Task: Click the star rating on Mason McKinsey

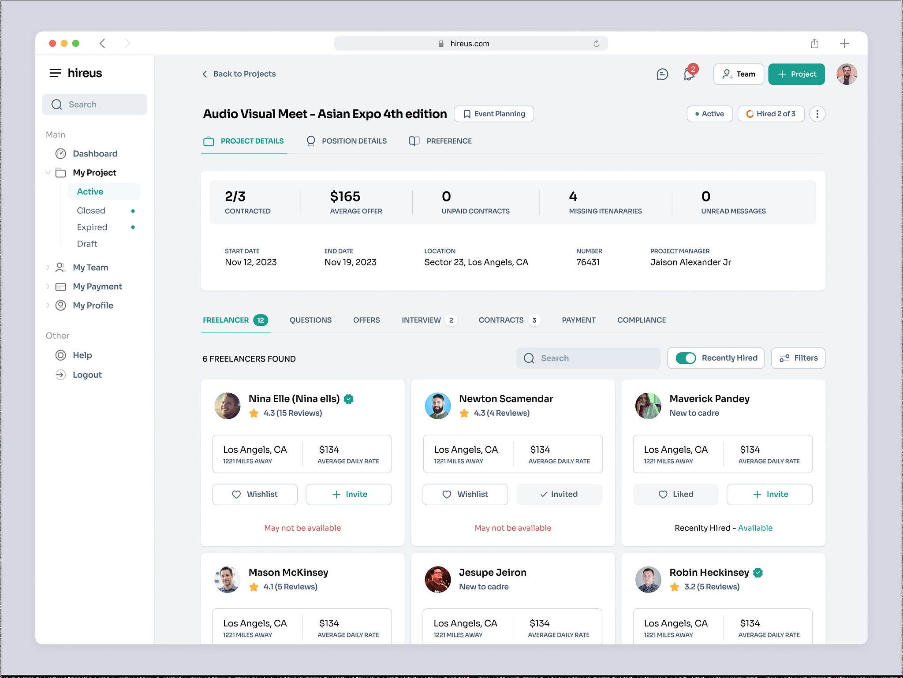Action: pos(254,587)
